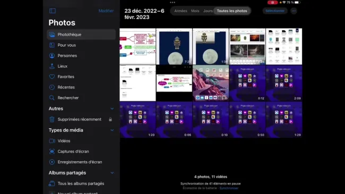Click the Sélectionner button
This screenshot has height=194, width=345.
coord(275,11)
